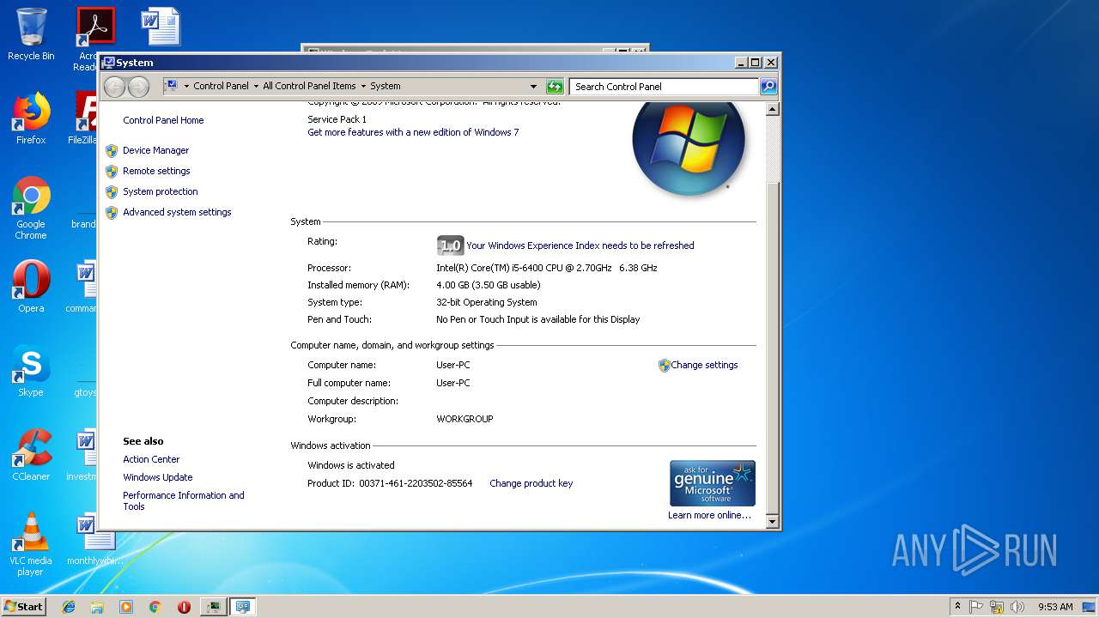The image size is (1099, 618).
Task: Click scrollbar up arrow in System window
Action: (772, 109)
